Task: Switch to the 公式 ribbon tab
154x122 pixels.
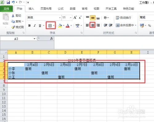Action: coord(61,9)
